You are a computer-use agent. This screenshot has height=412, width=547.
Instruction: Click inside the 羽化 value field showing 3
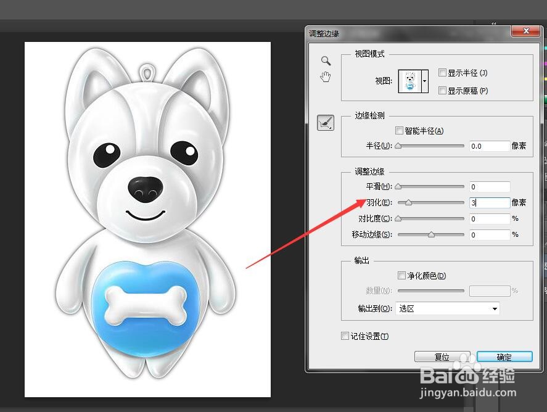coord(489,202)
